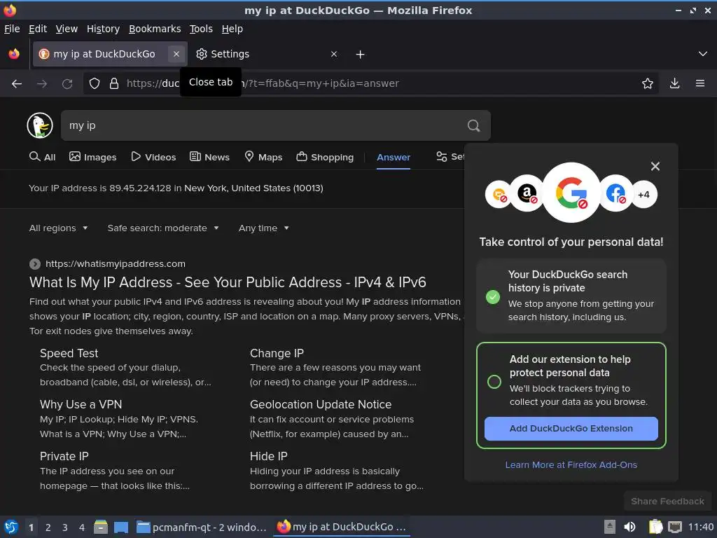Switch to the Settings browser tab

[267, 54]
